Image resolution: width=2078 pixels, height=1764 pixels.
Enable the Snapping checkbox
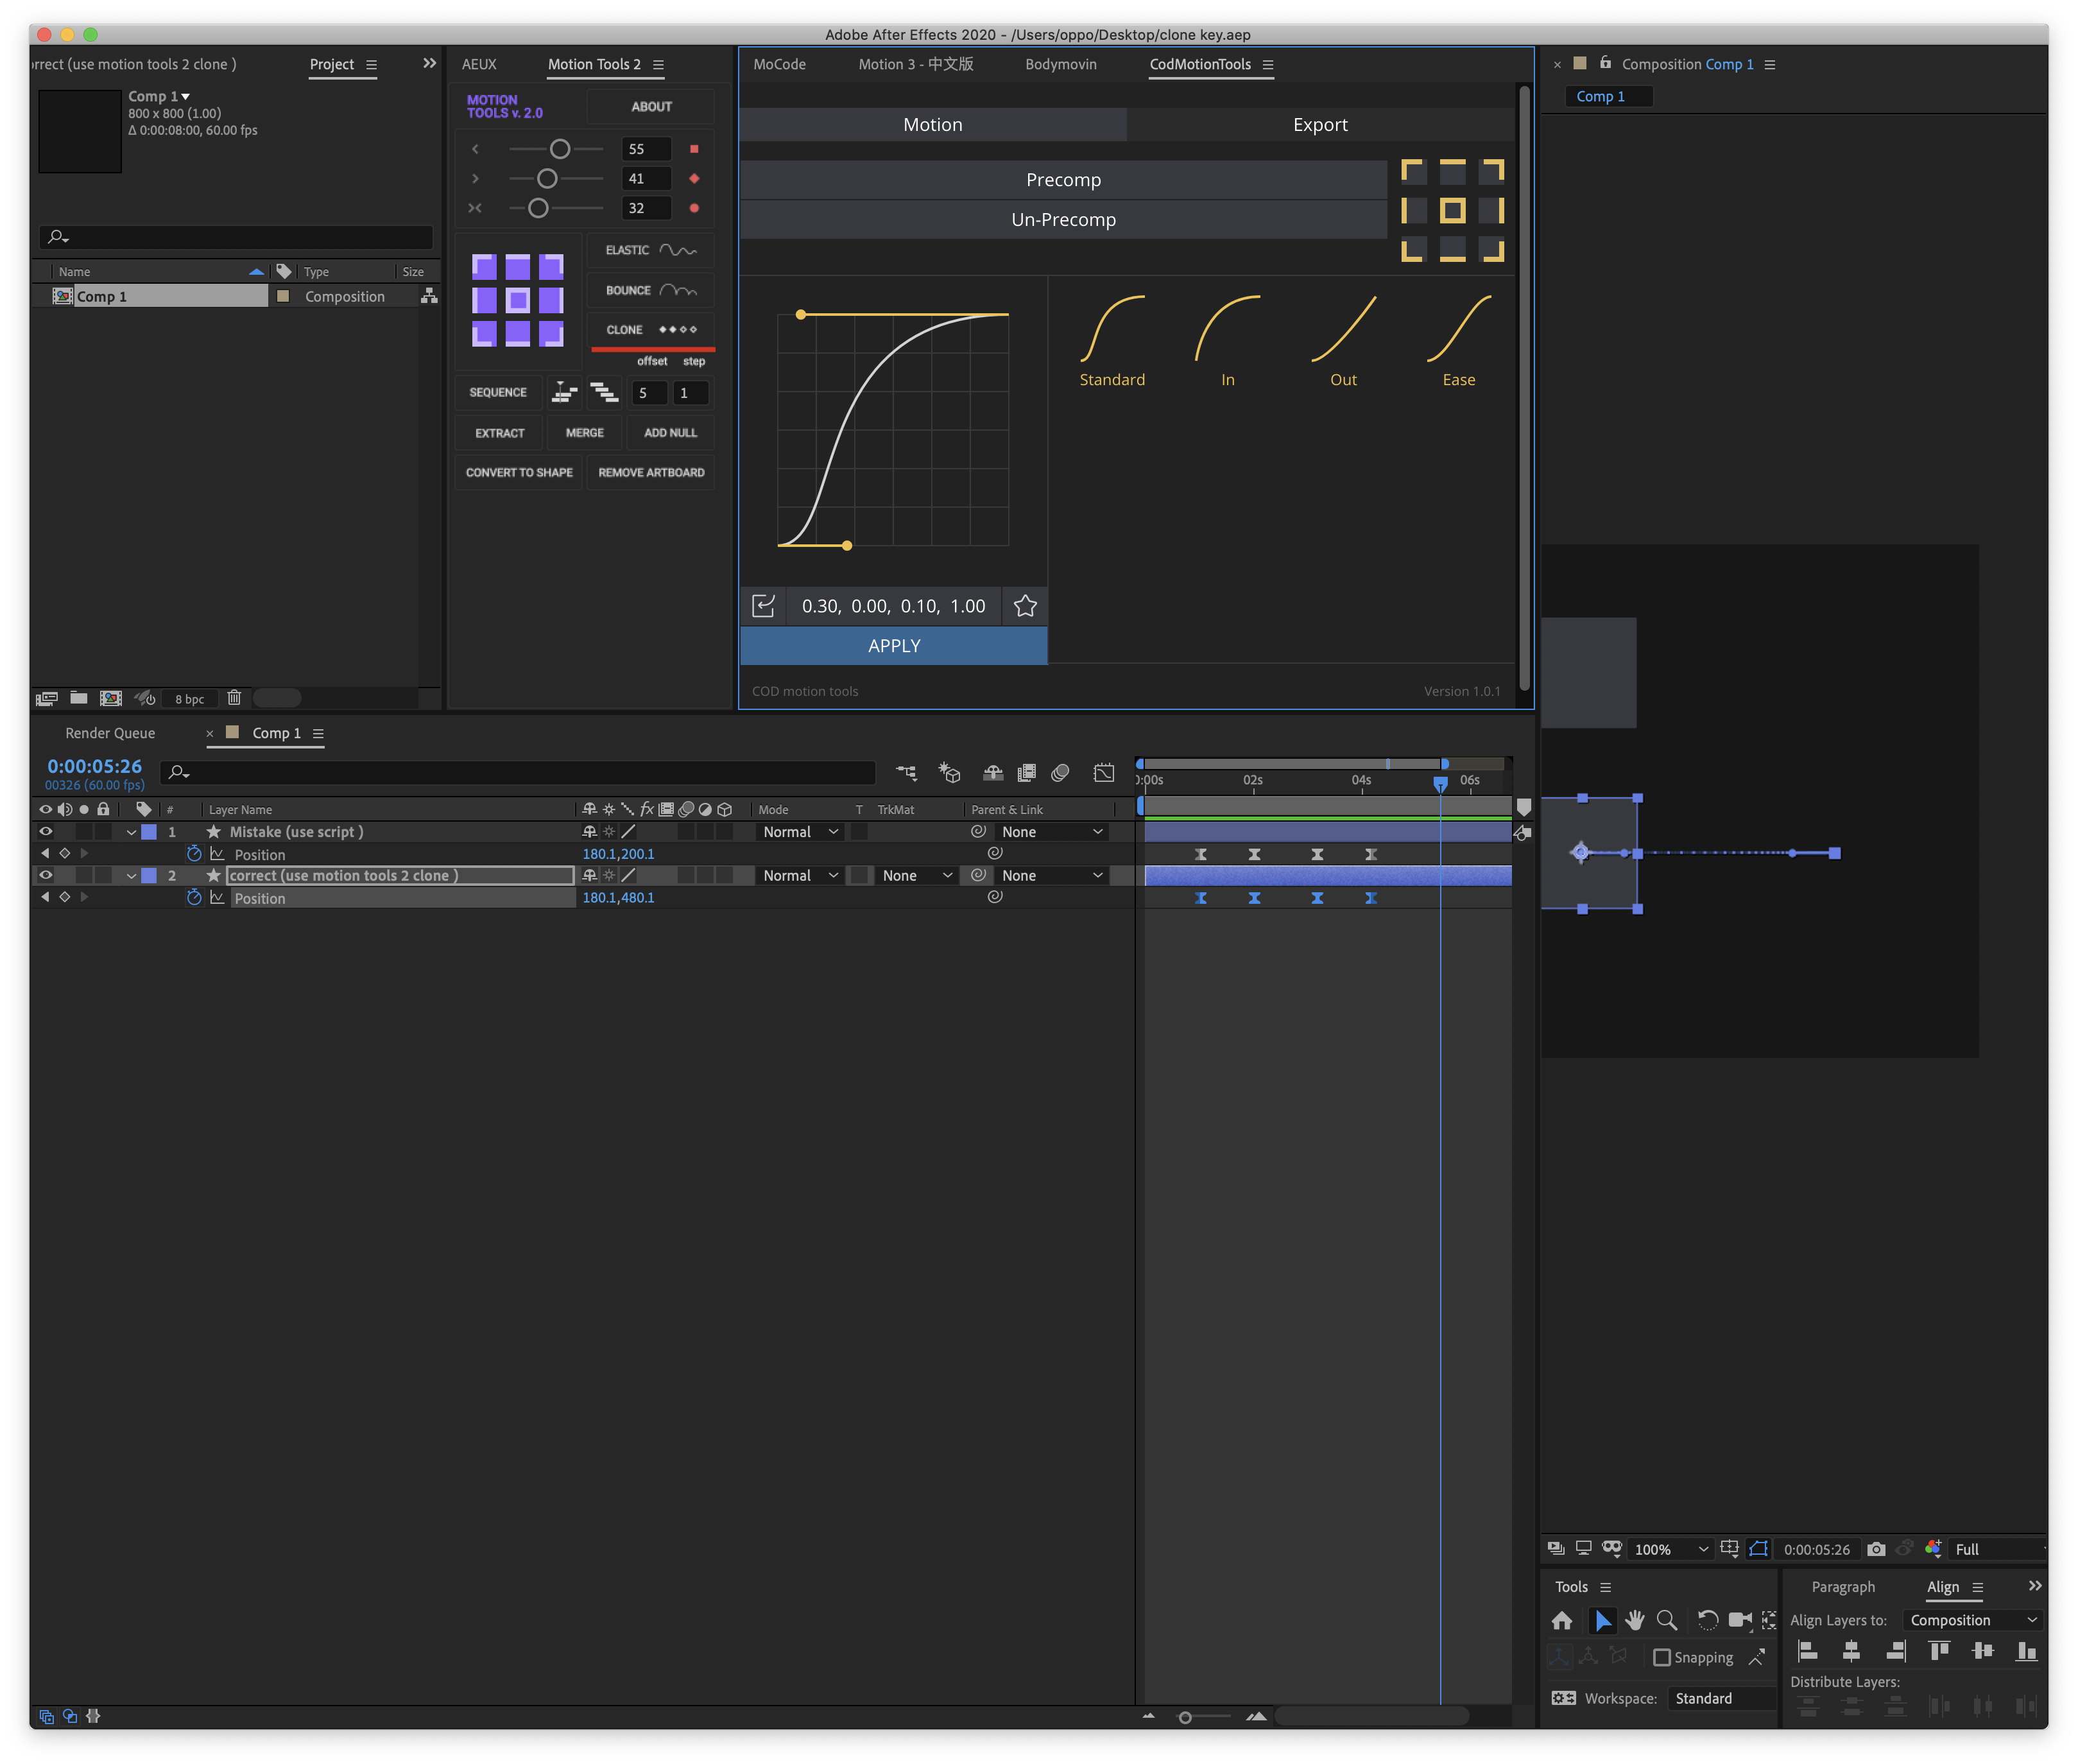[1662, 1657]
